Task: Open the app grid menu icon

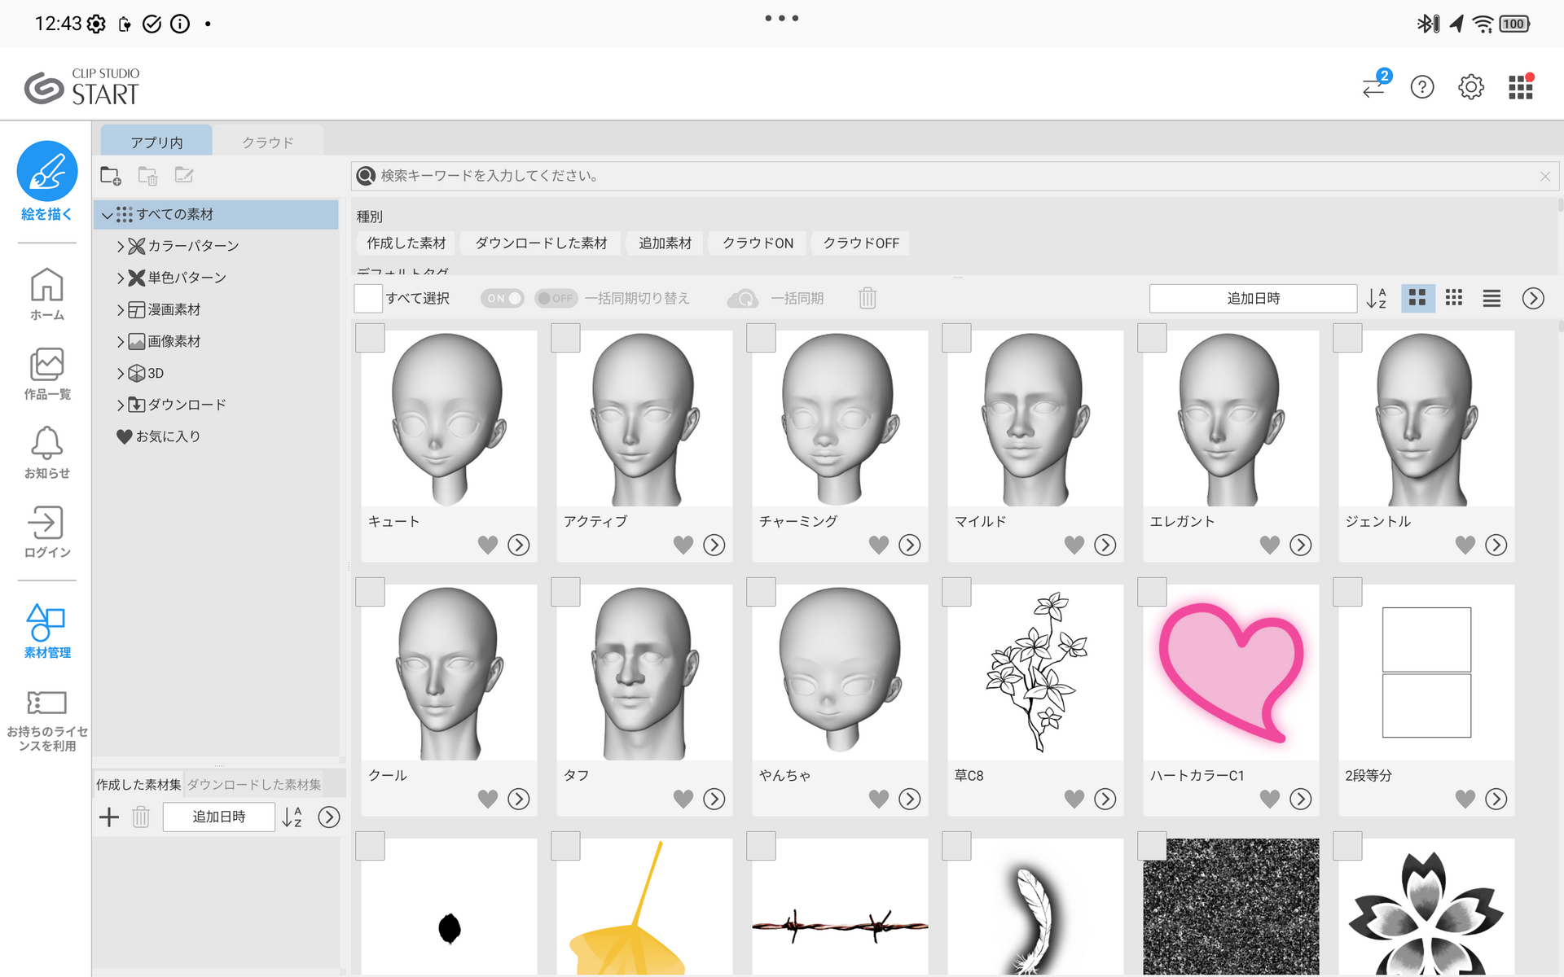Action: [x=1520, y=86]
